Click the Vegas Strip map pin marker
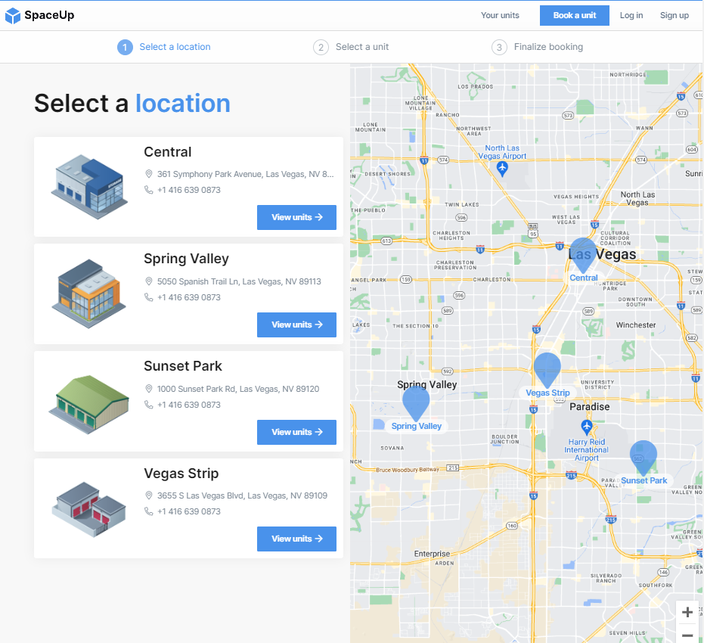This screenshot has width=704, height=643. pos(547,370)
